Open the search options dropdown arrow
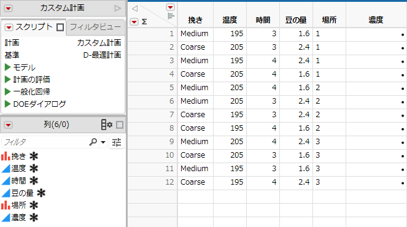The height and width of the screenshot is (227, 407). [x=103, y=142]
